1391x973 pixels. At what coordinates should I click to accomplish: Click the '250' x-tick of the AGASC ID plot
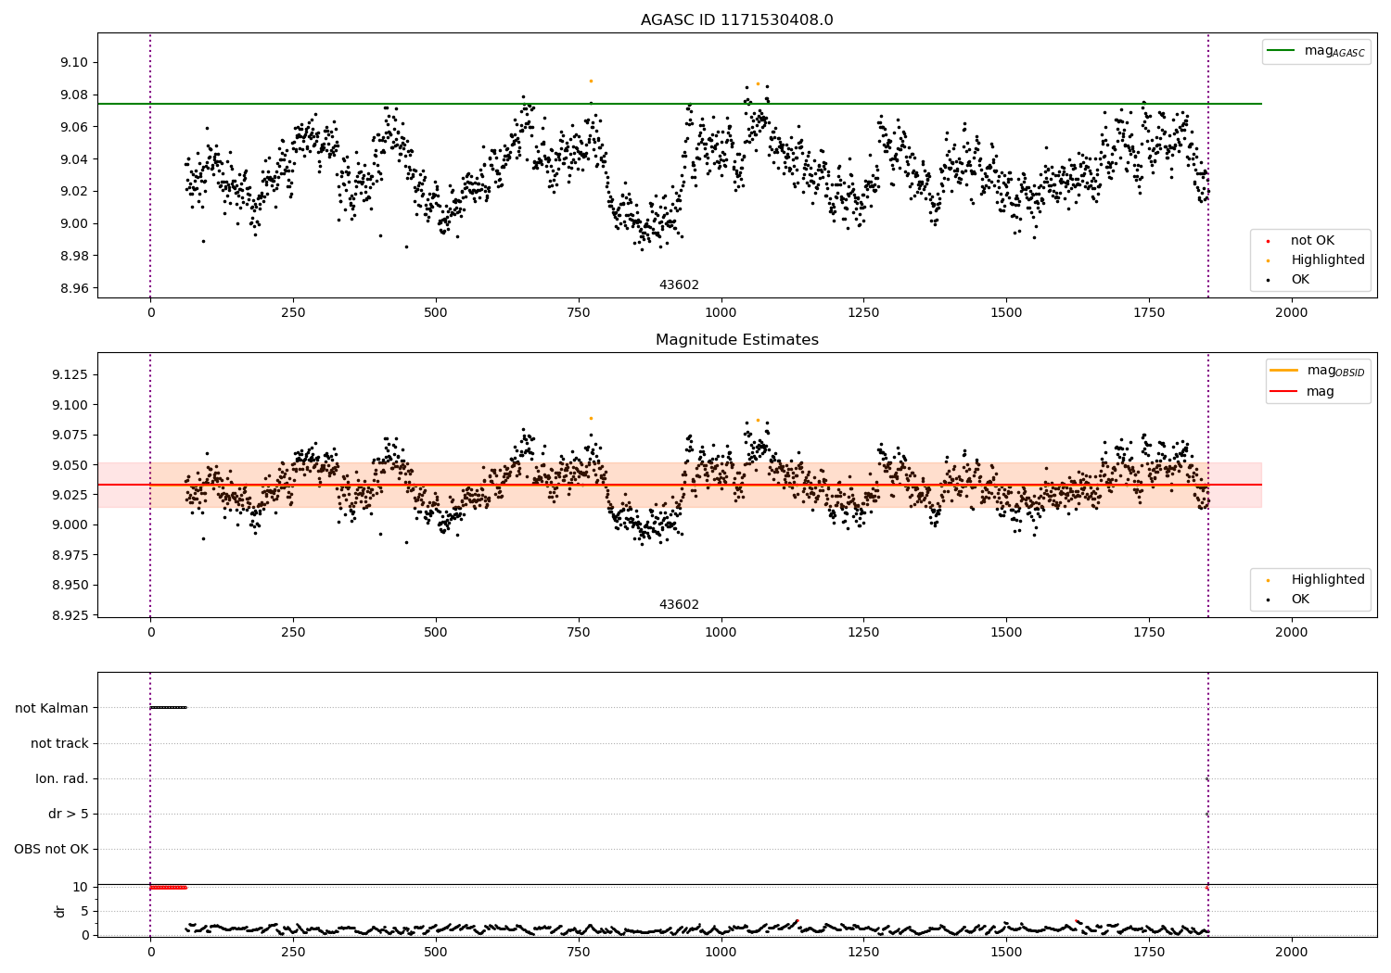click(x=293, y=313)
